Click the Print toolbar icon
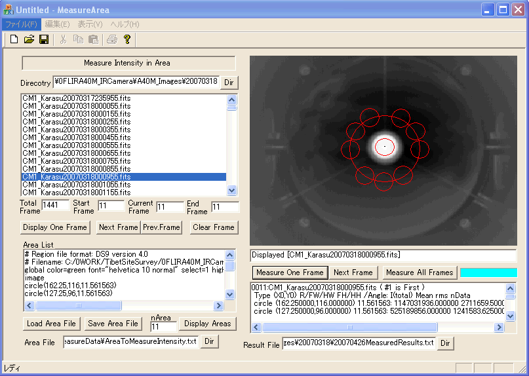The image size is (529, 376). click(112, 39)
